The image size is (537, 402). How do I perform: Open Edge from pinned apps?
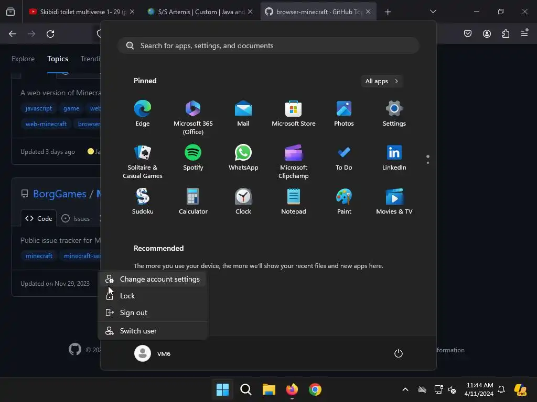(143, 114)
